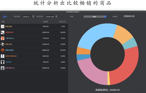The image size is (146, 93).
Task: Select the 足球,白色 product name
Action: coord(8,44)
